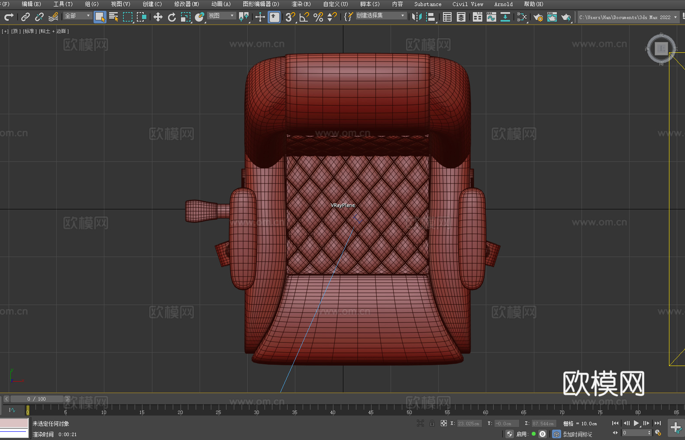The width and height of the screenshot is (685, 440).
Task: Toggle Spinner Snap
Action: click(332, 17)
